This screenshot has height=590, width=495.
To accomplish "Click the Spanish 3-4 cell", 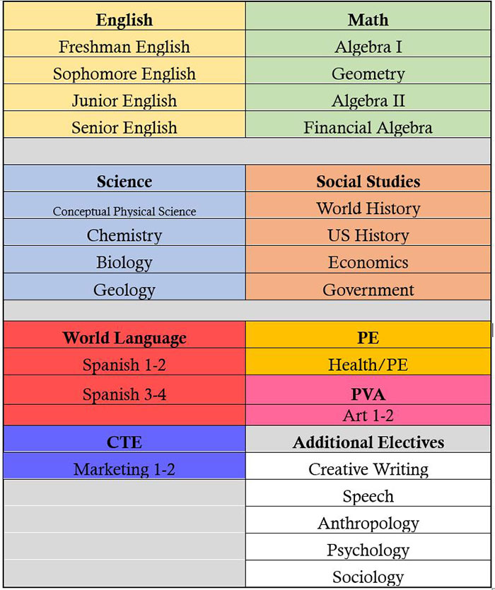I will (124, 390).
